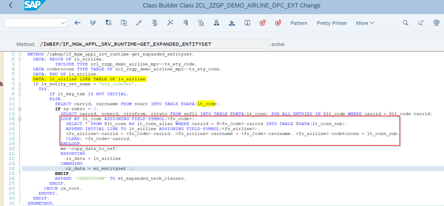This screenshot has height=206, width=444.
Task: Run syntax Check with the scales icon
Action: point(154,23)
